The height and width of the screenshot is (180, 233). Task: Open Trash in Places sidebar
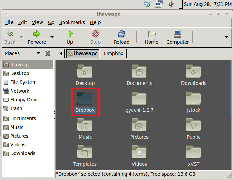[x=28, y=108]
